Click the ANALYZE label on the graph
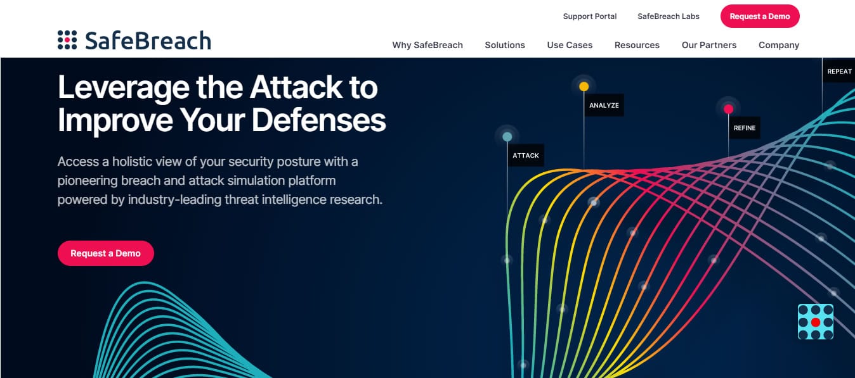Viewport: 855px width, 378px height. point(604,105)
